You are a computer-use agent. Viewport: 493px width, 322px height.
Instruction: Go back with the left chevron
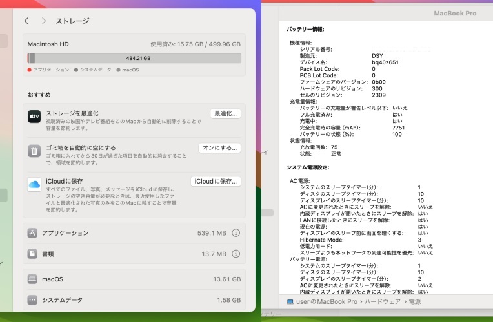pos(26,21)
